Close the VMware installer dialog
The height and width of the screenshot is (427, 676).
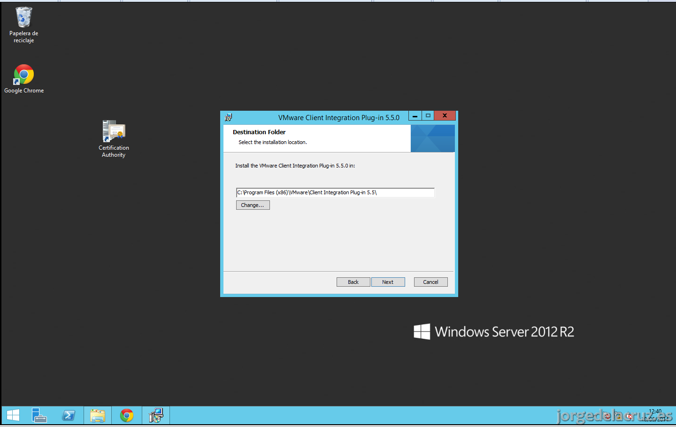tap(445, 116)
